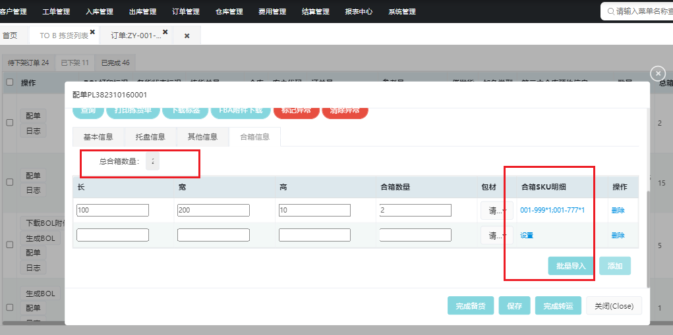
Task: Click empty 高 field in second row
Action: (x=314, y=235)
